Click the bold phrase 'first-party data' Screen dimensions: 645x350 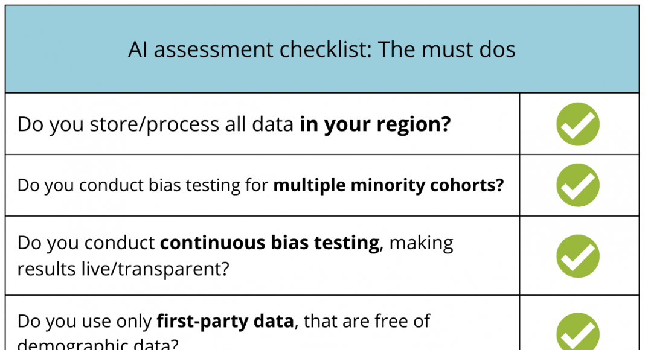(225, 321)
